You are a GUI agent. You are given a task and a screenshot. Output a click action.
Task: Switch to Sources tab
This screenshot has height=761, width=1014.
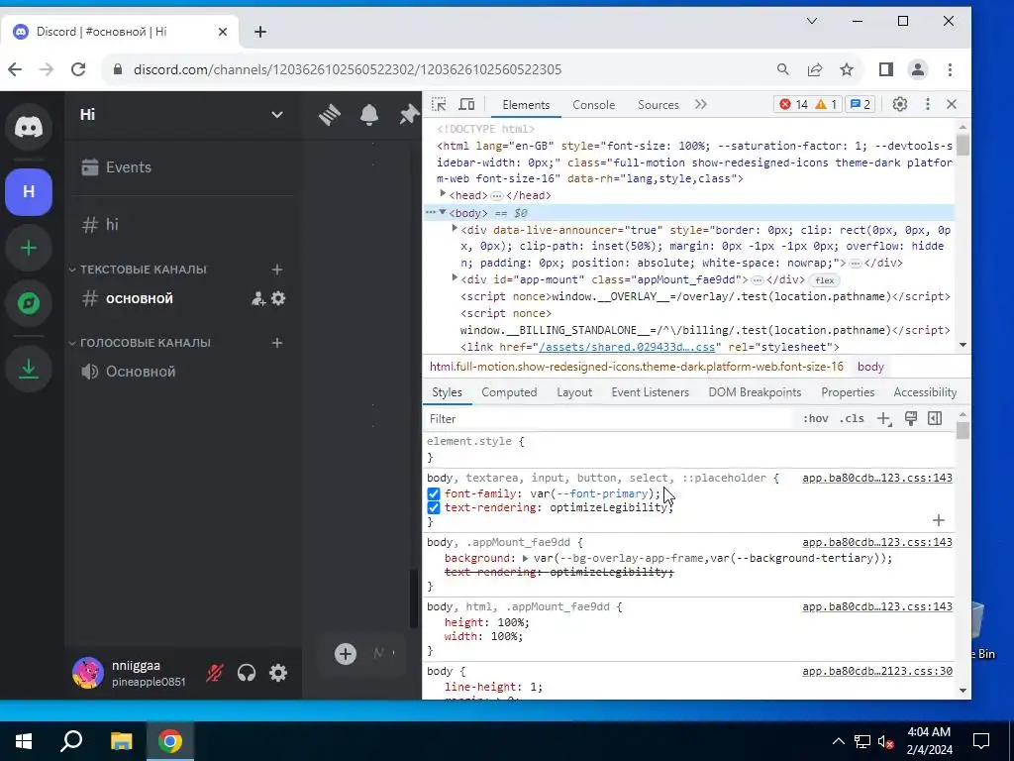pyautogui.click(x=659, y=105)
